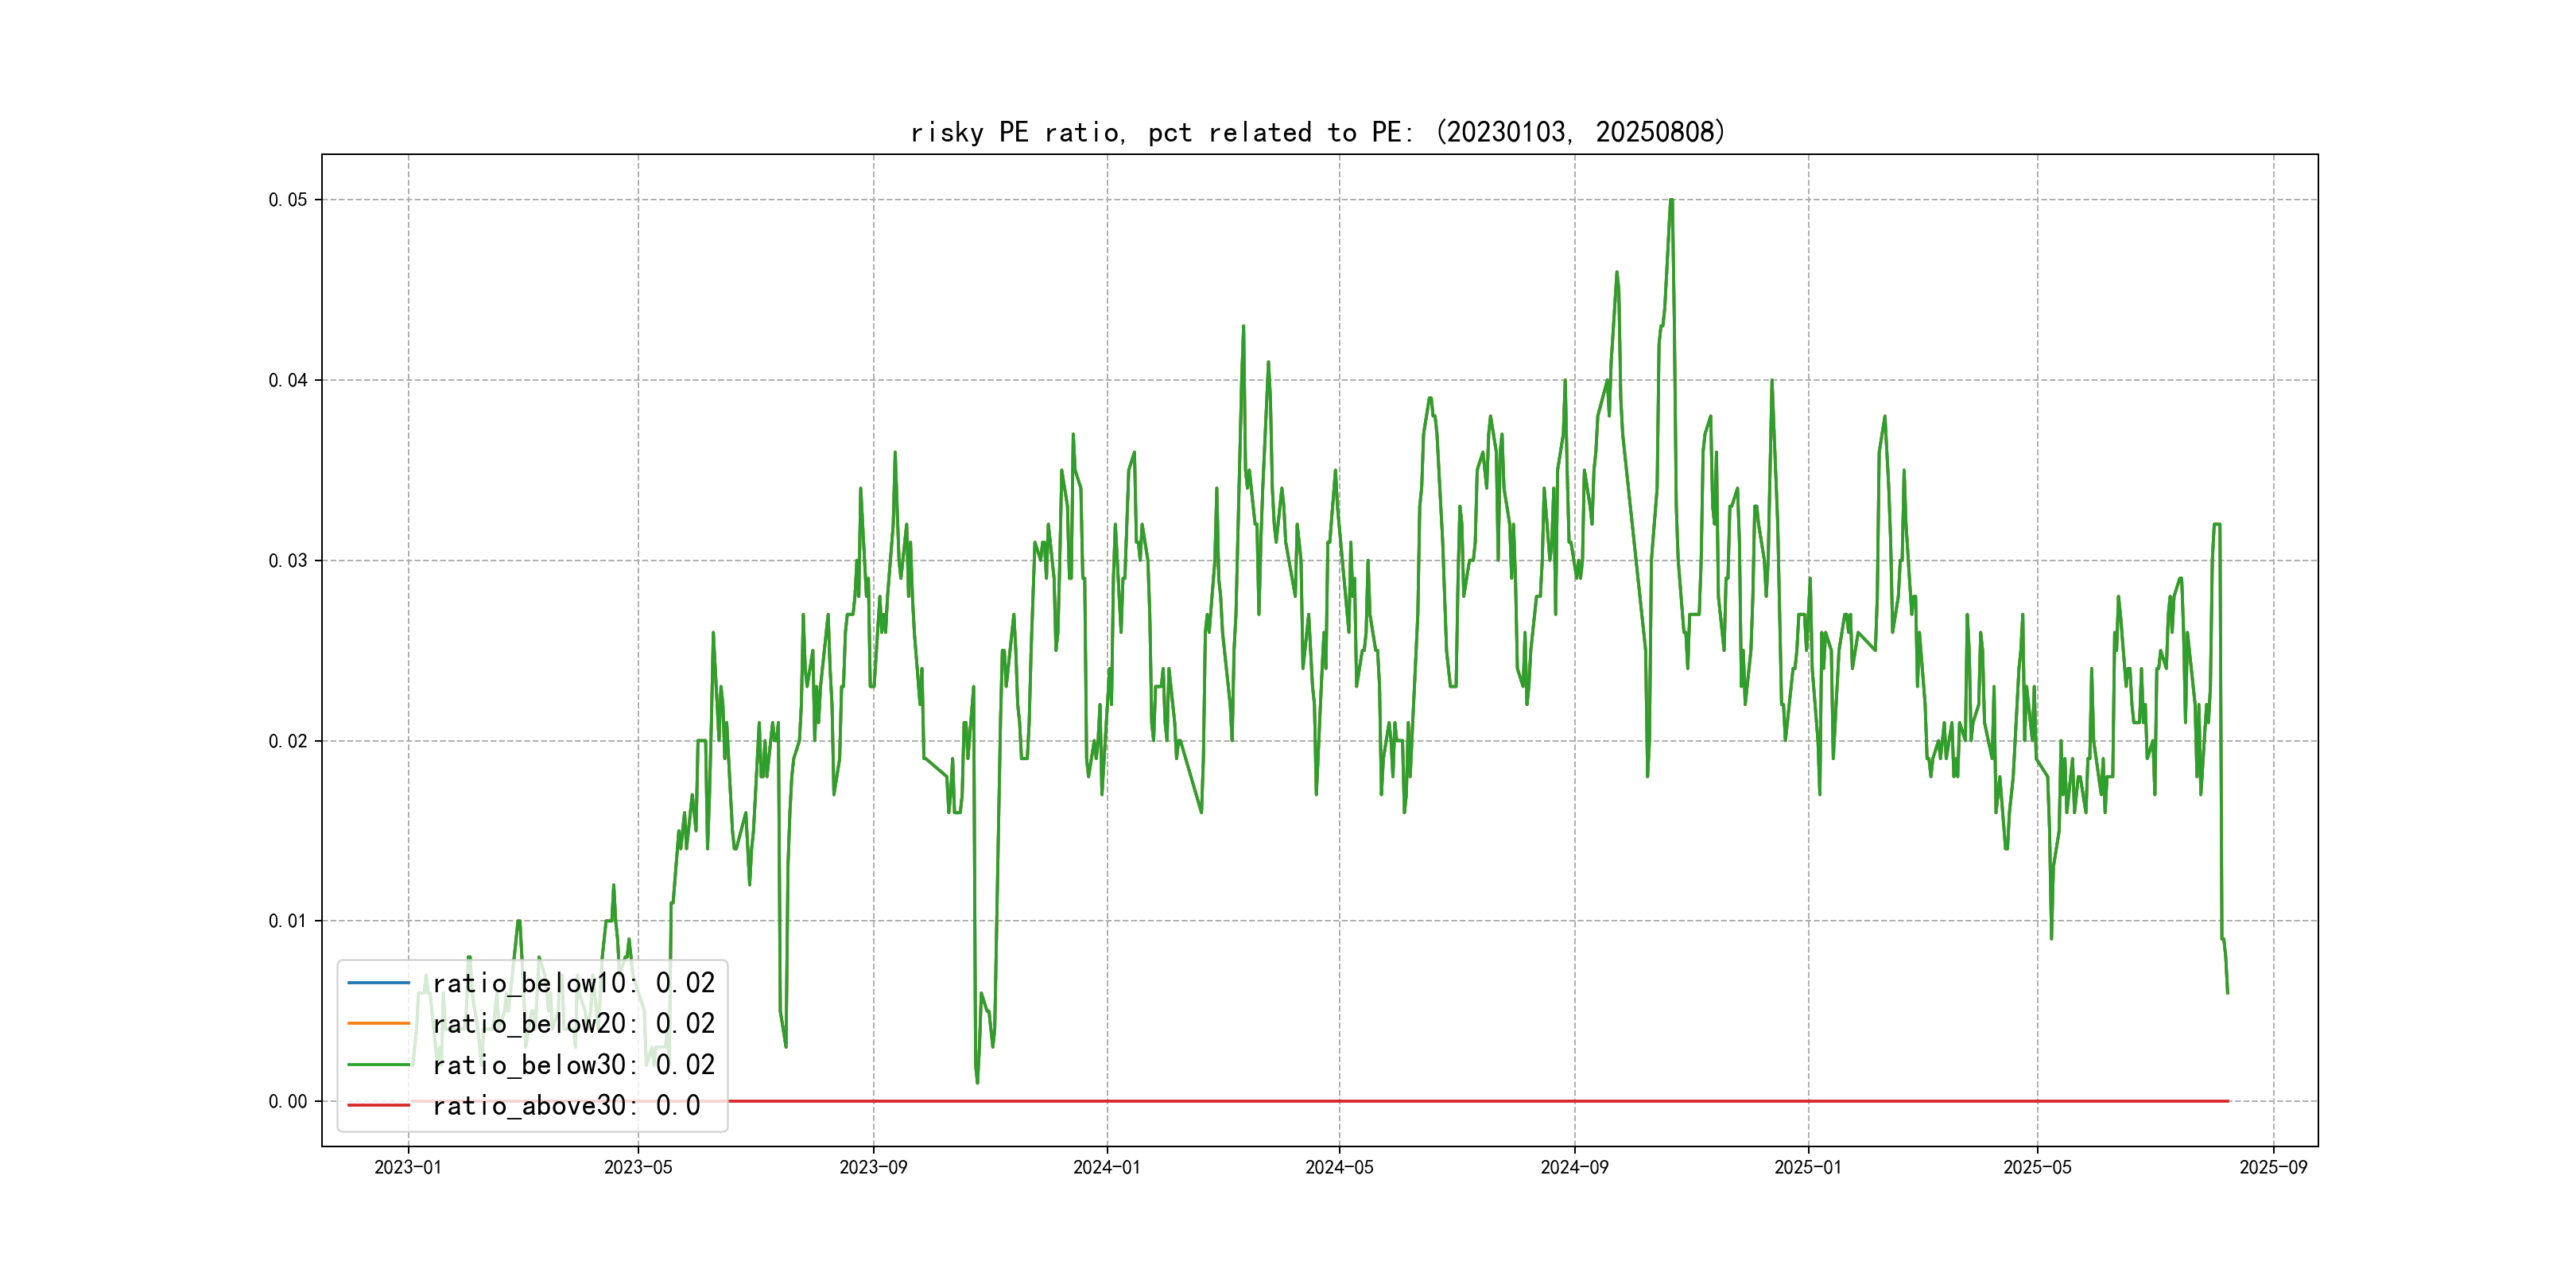This screenshot has height=1288, width=2576.
Task: Click the orange ratio_below20 legend line swatch
Action: 378,1024
